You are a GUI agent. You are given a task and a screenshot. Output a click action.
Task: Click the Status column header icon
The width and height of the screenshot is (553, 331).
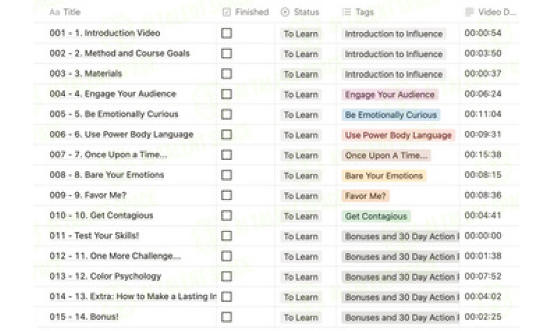pyautogui.click(x=285, y=12)
